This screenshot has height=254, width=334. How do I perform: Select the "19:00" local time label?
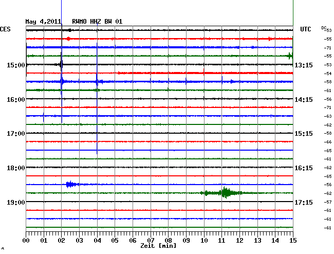pyautogui.click(x=16, y=202)
